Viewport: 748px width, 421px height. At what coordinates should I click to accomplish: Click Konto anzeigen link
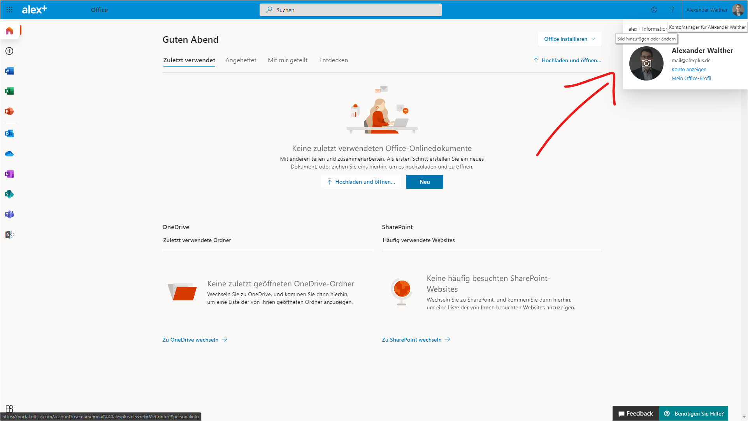tap(689, 70)
